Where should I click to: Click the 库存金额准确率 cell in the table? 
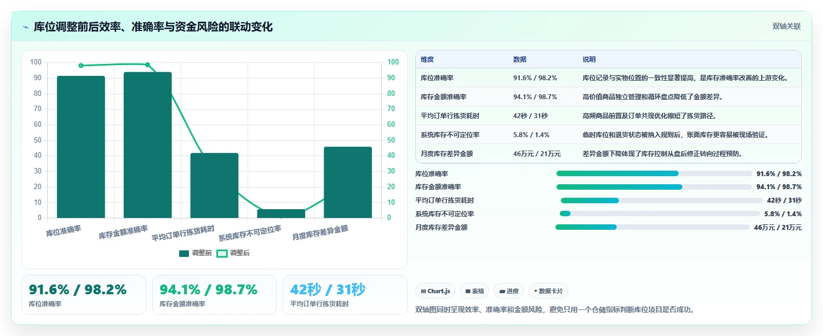point(444,97)
